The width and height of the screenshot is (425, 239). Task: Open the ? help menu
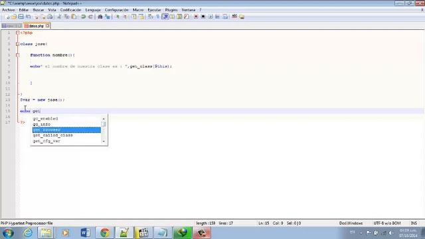pyautogui.click(x=201, y=10)
